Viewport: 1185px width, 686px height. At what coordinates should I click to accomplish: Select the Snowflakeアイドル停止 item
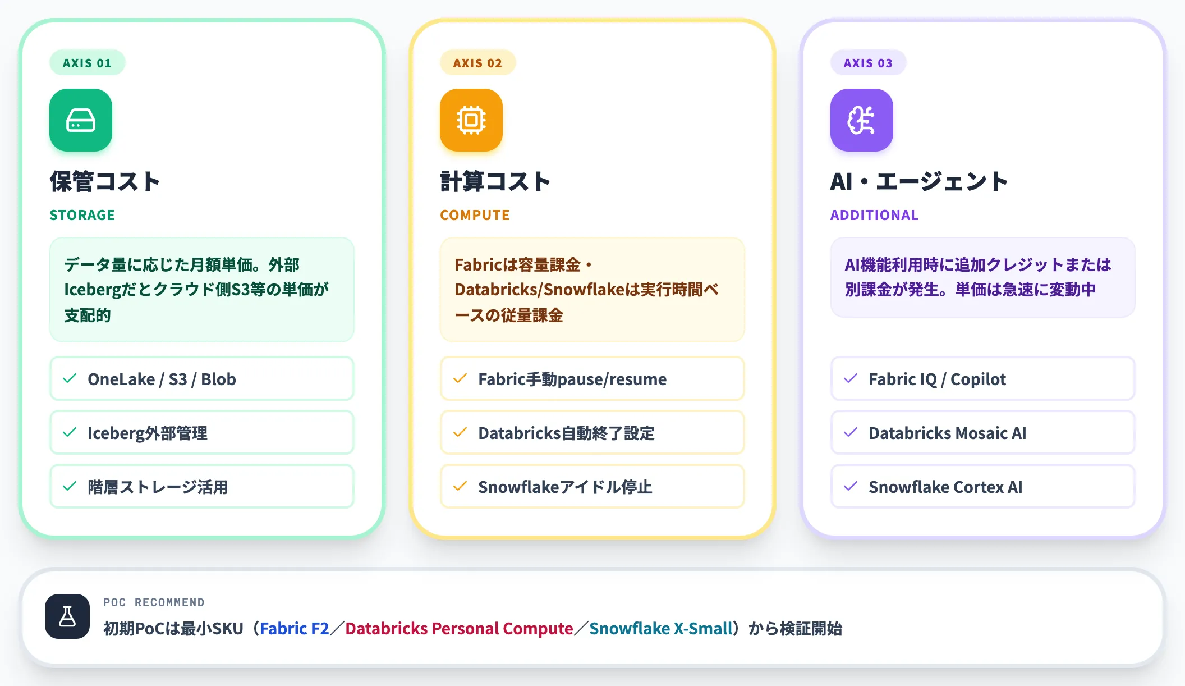(592, 486)
